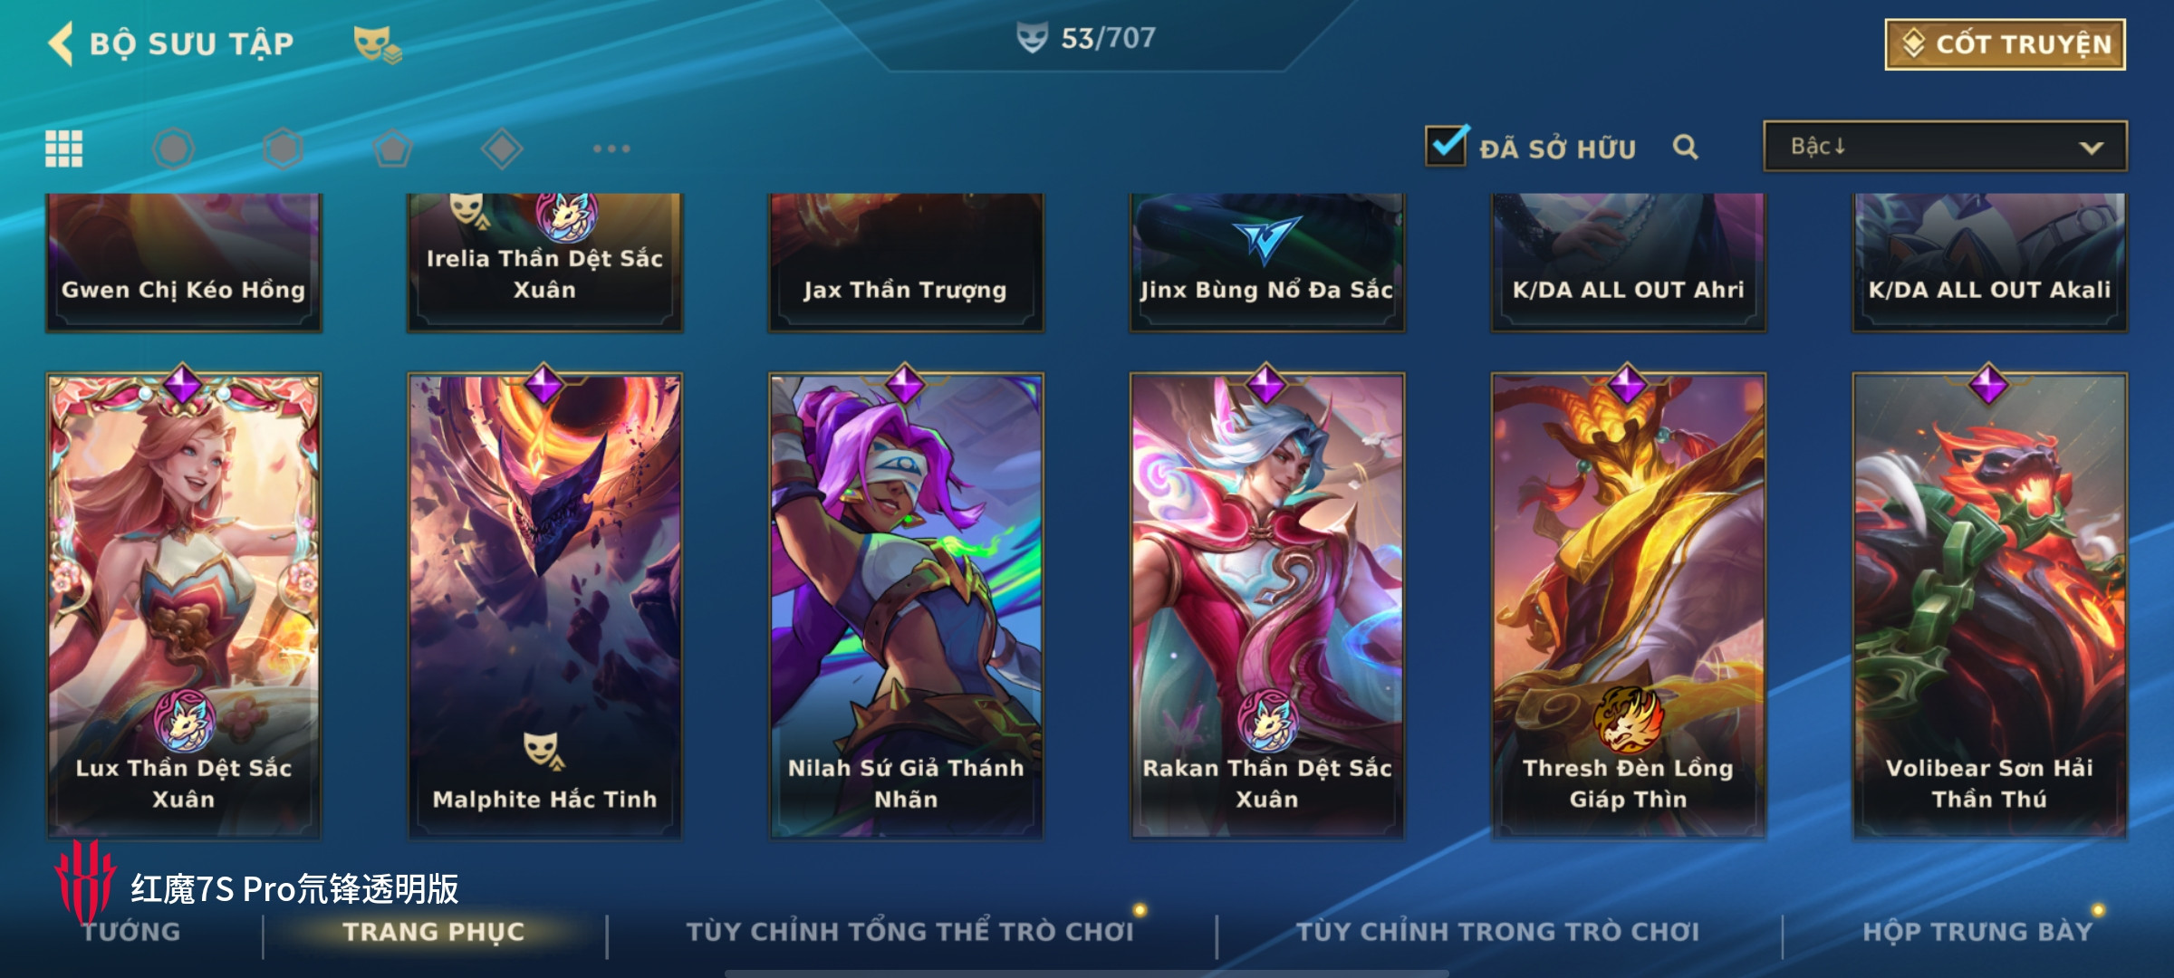
Task: Click the horizontal scroll bar at bottom
Action: (1087, 973)
